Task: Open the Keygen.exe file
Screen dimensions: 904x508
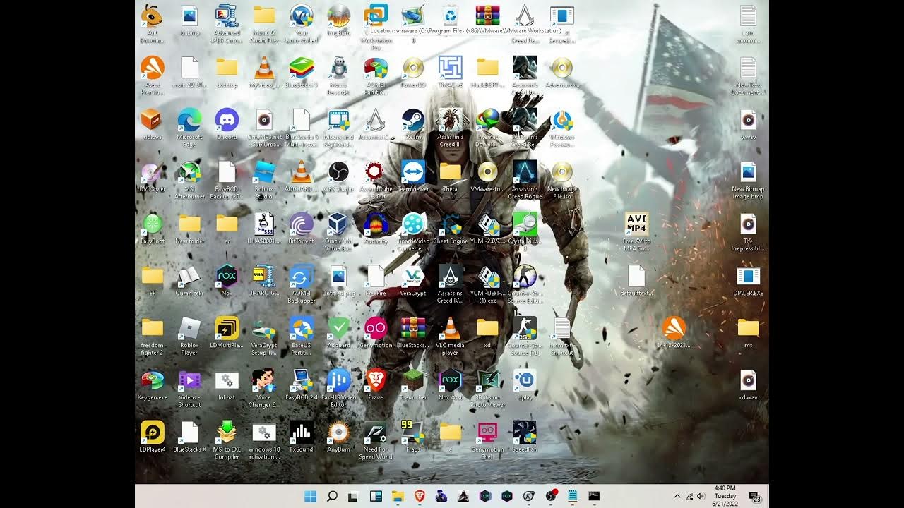Action: pyautogui.click(x=152, y=385)
